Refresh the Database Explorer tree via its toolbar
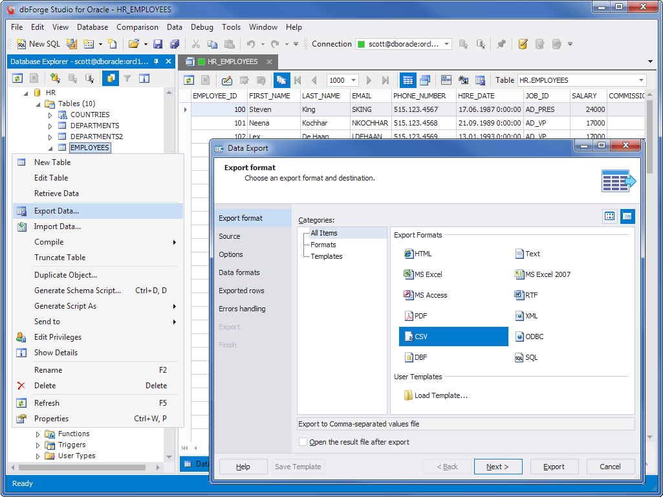The height and width of the screenshot is (497, 663). click(x=17, y=78)
